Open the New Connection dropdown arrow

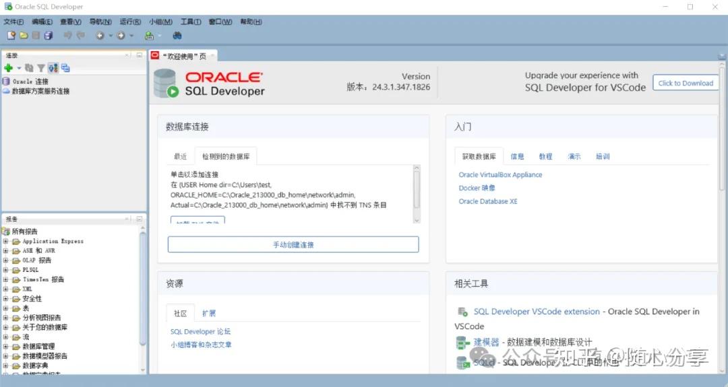(x=19, y=68)
